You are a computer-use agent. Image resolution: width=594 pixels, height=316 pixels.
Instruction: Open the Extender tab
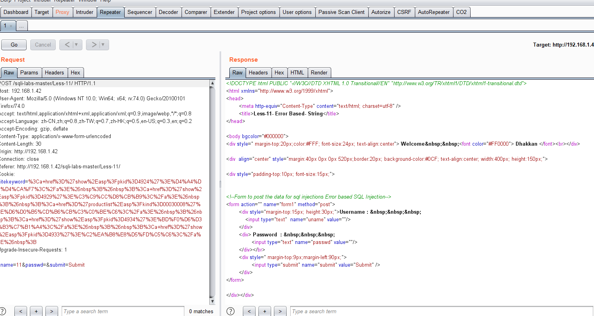(x=224, y=12)
